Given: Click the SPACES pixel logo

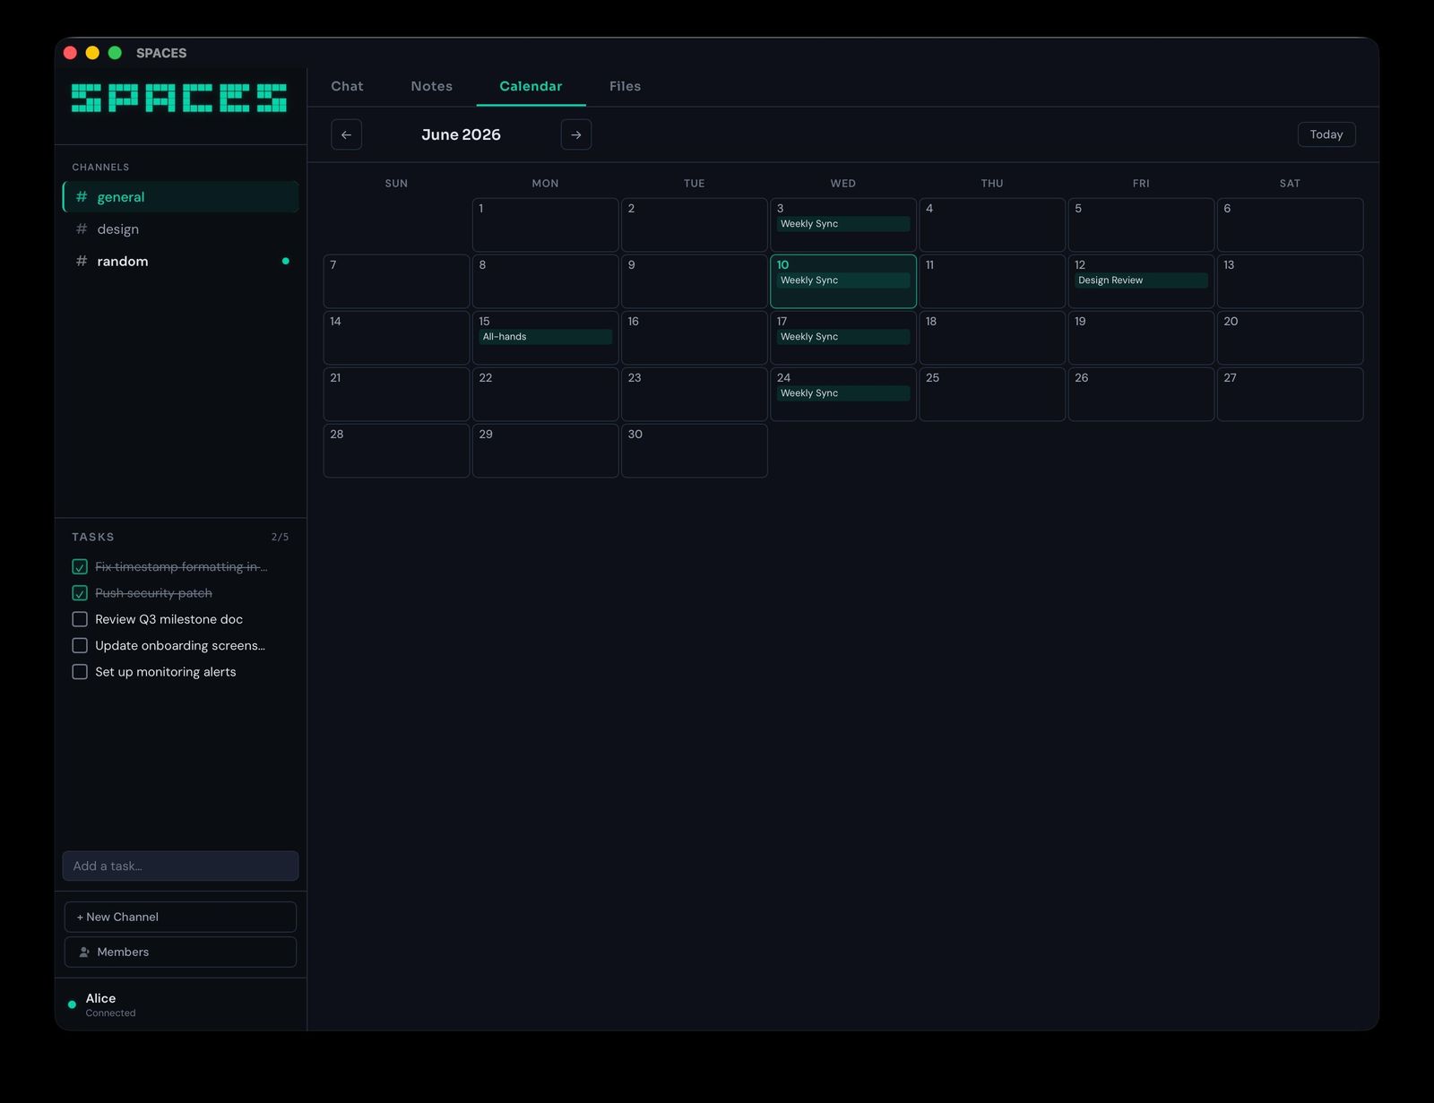Looking at the screenshot, I should tap(179, 98).
